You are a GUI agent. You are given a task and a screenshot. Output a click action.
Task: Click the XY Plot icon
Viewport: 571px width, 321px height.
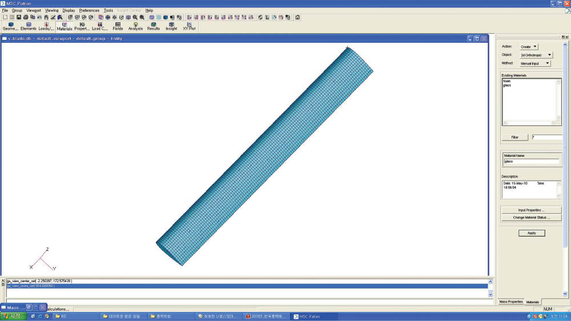pyautogui.click(x=189, y=26)
